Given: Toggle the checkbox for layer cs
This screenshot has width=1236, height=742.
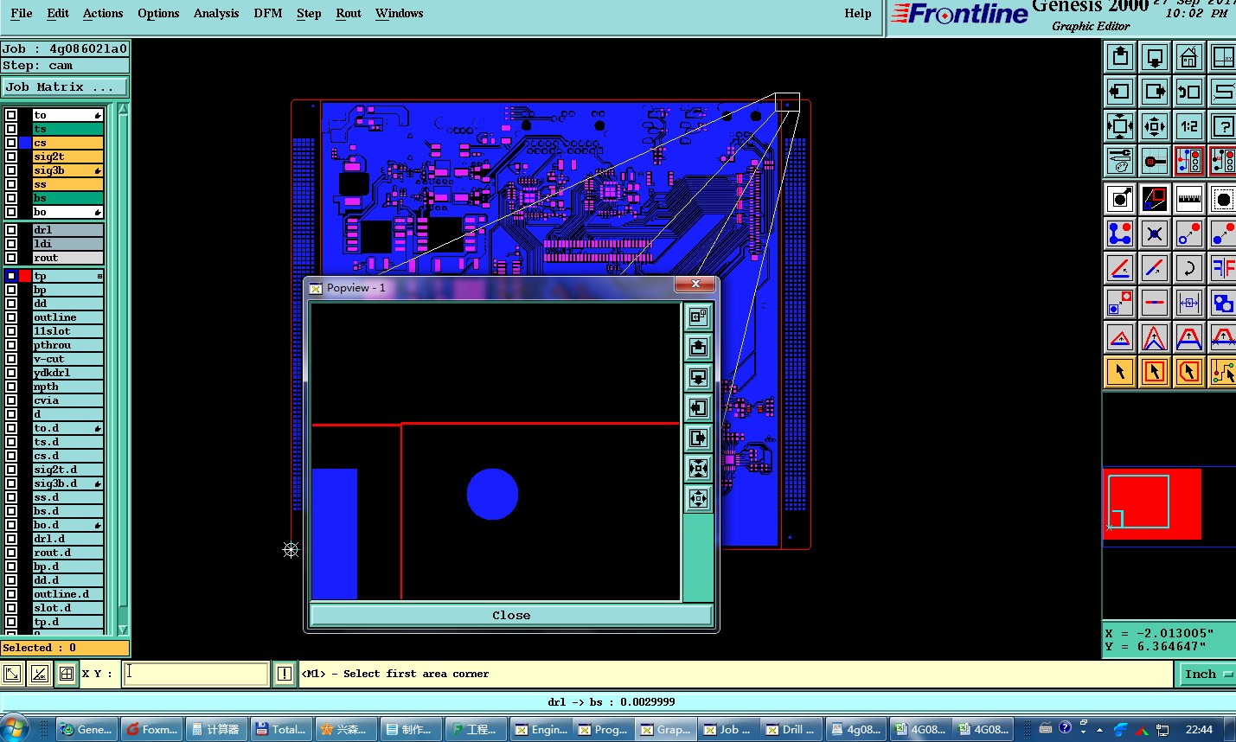Looking at the screenshot, I should (x=11, y=143).
